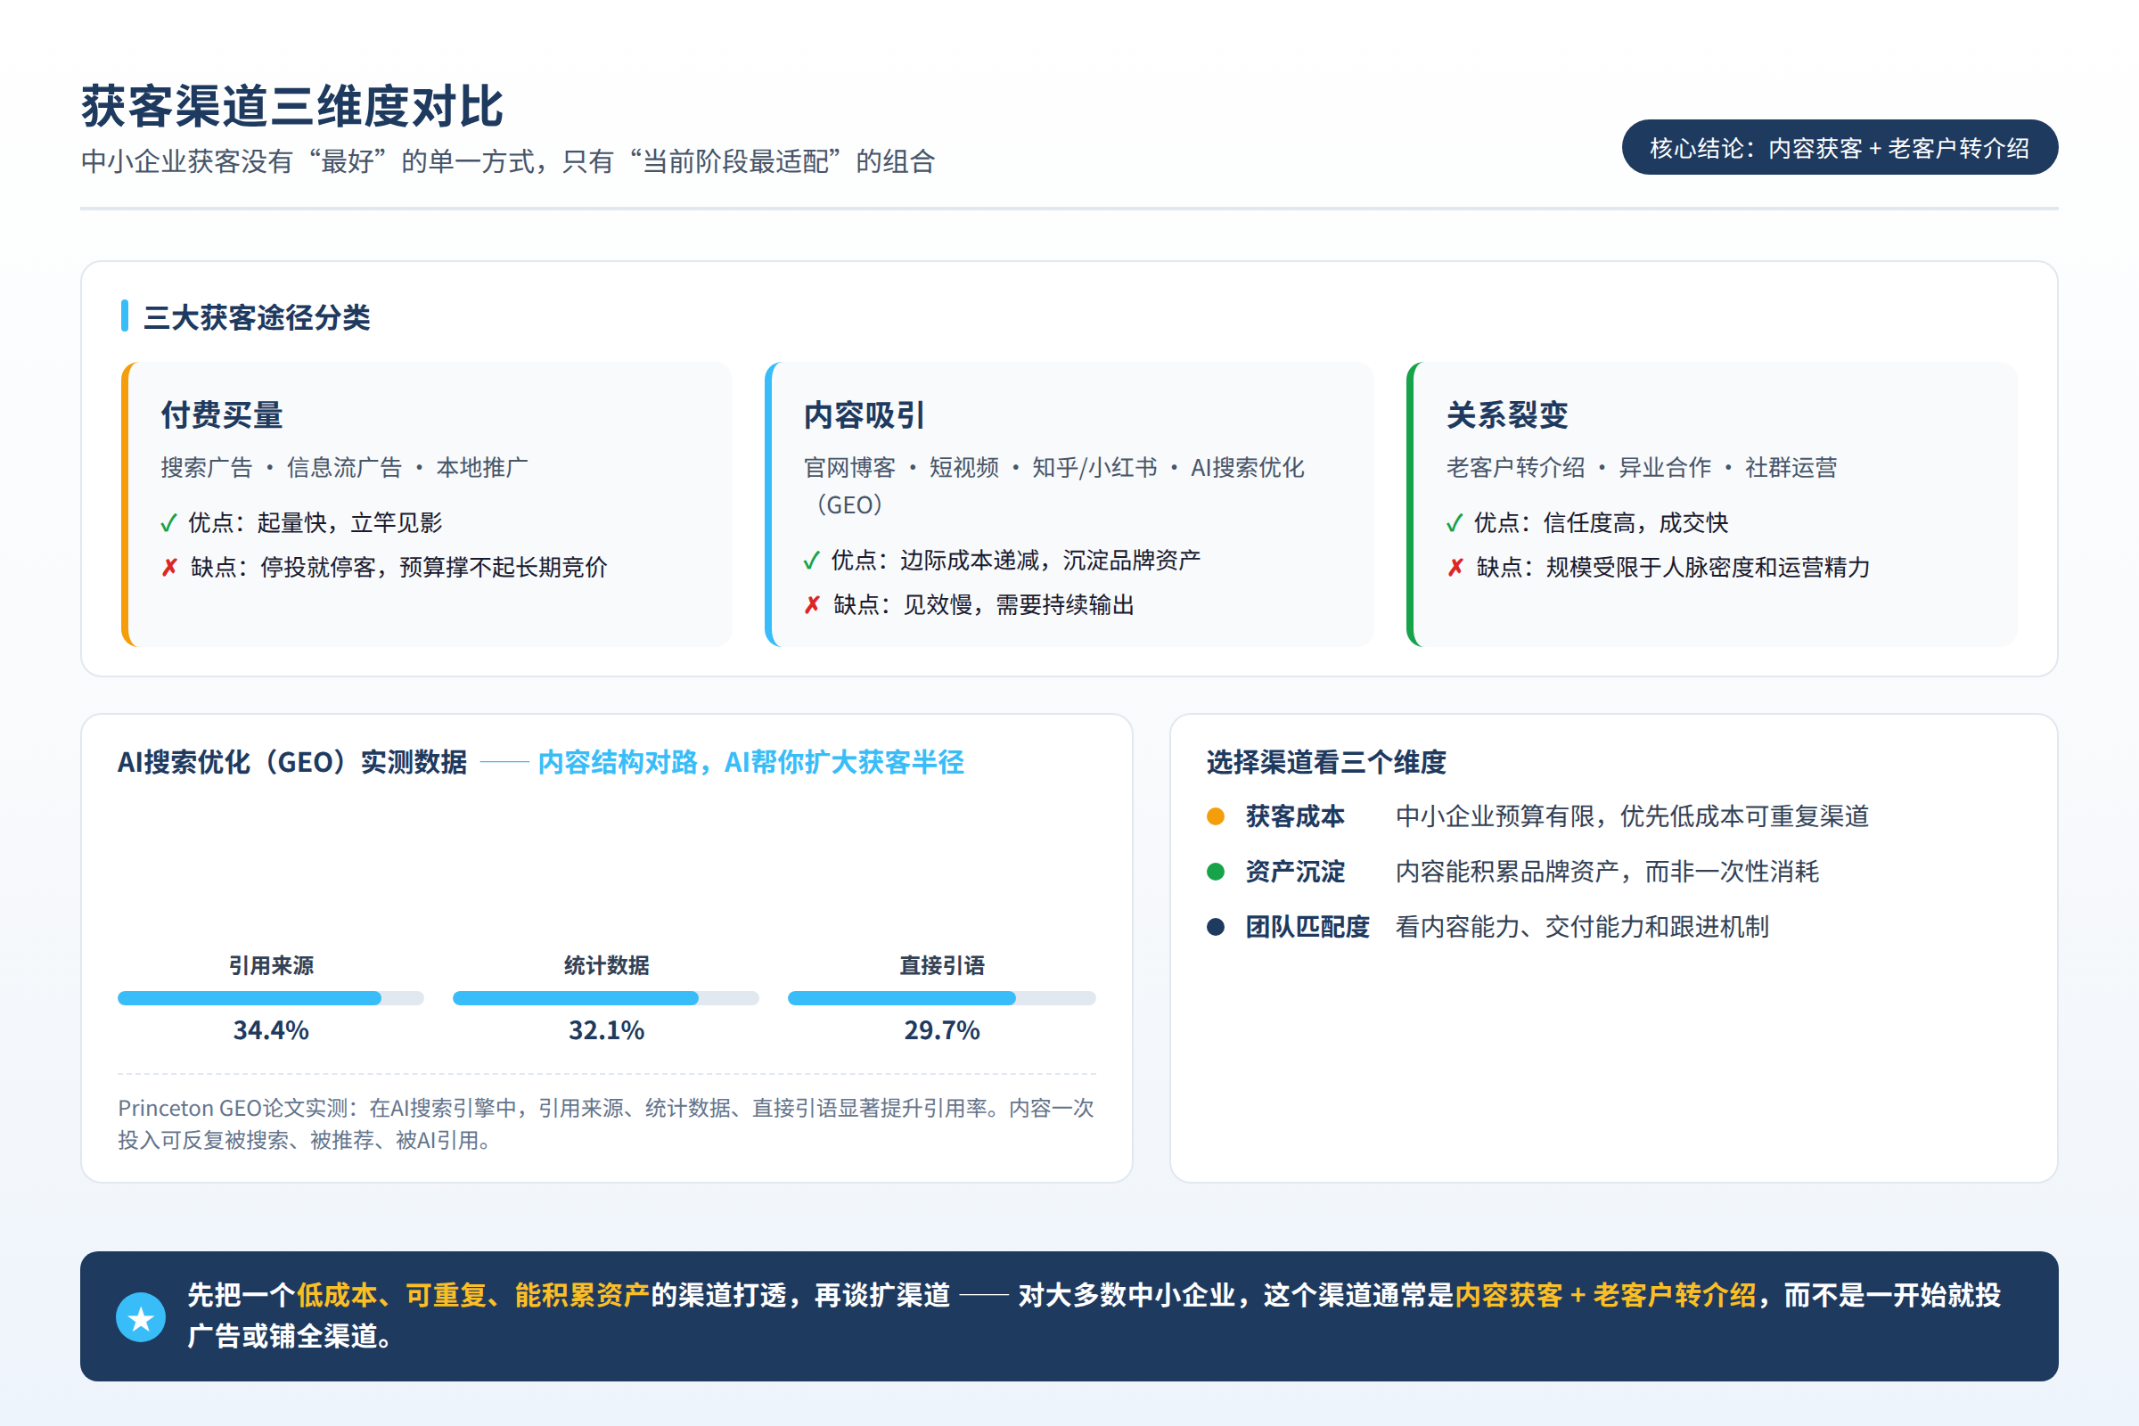Click text 中小企业预算有限，优先低成本可重复渠道

(x=1632, y=815)
